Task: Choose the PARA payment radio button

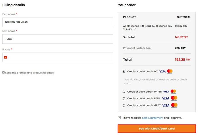Action: [x=124, y=98]
